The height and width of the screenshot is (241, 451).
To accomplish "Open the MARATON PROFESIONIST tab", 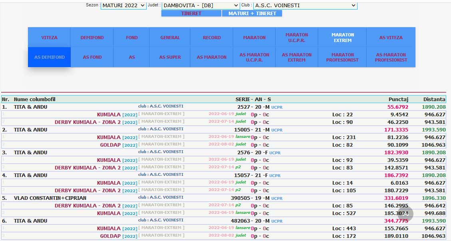I will pos(342,57).
